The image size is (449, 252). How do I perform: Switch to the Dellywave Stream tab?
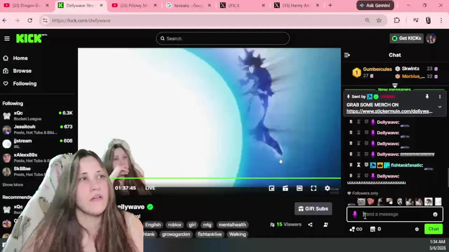[81, 6]
